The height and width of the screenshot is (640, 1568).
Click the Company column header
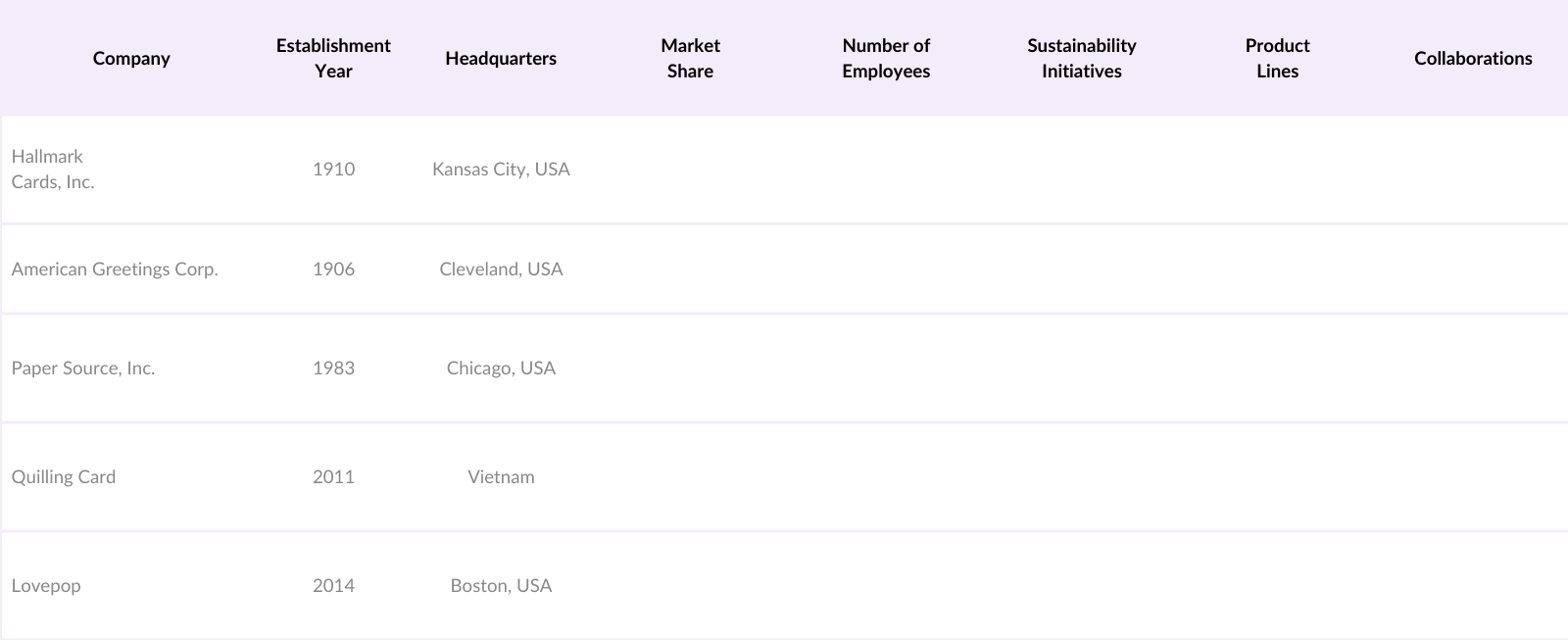(131, 58)
